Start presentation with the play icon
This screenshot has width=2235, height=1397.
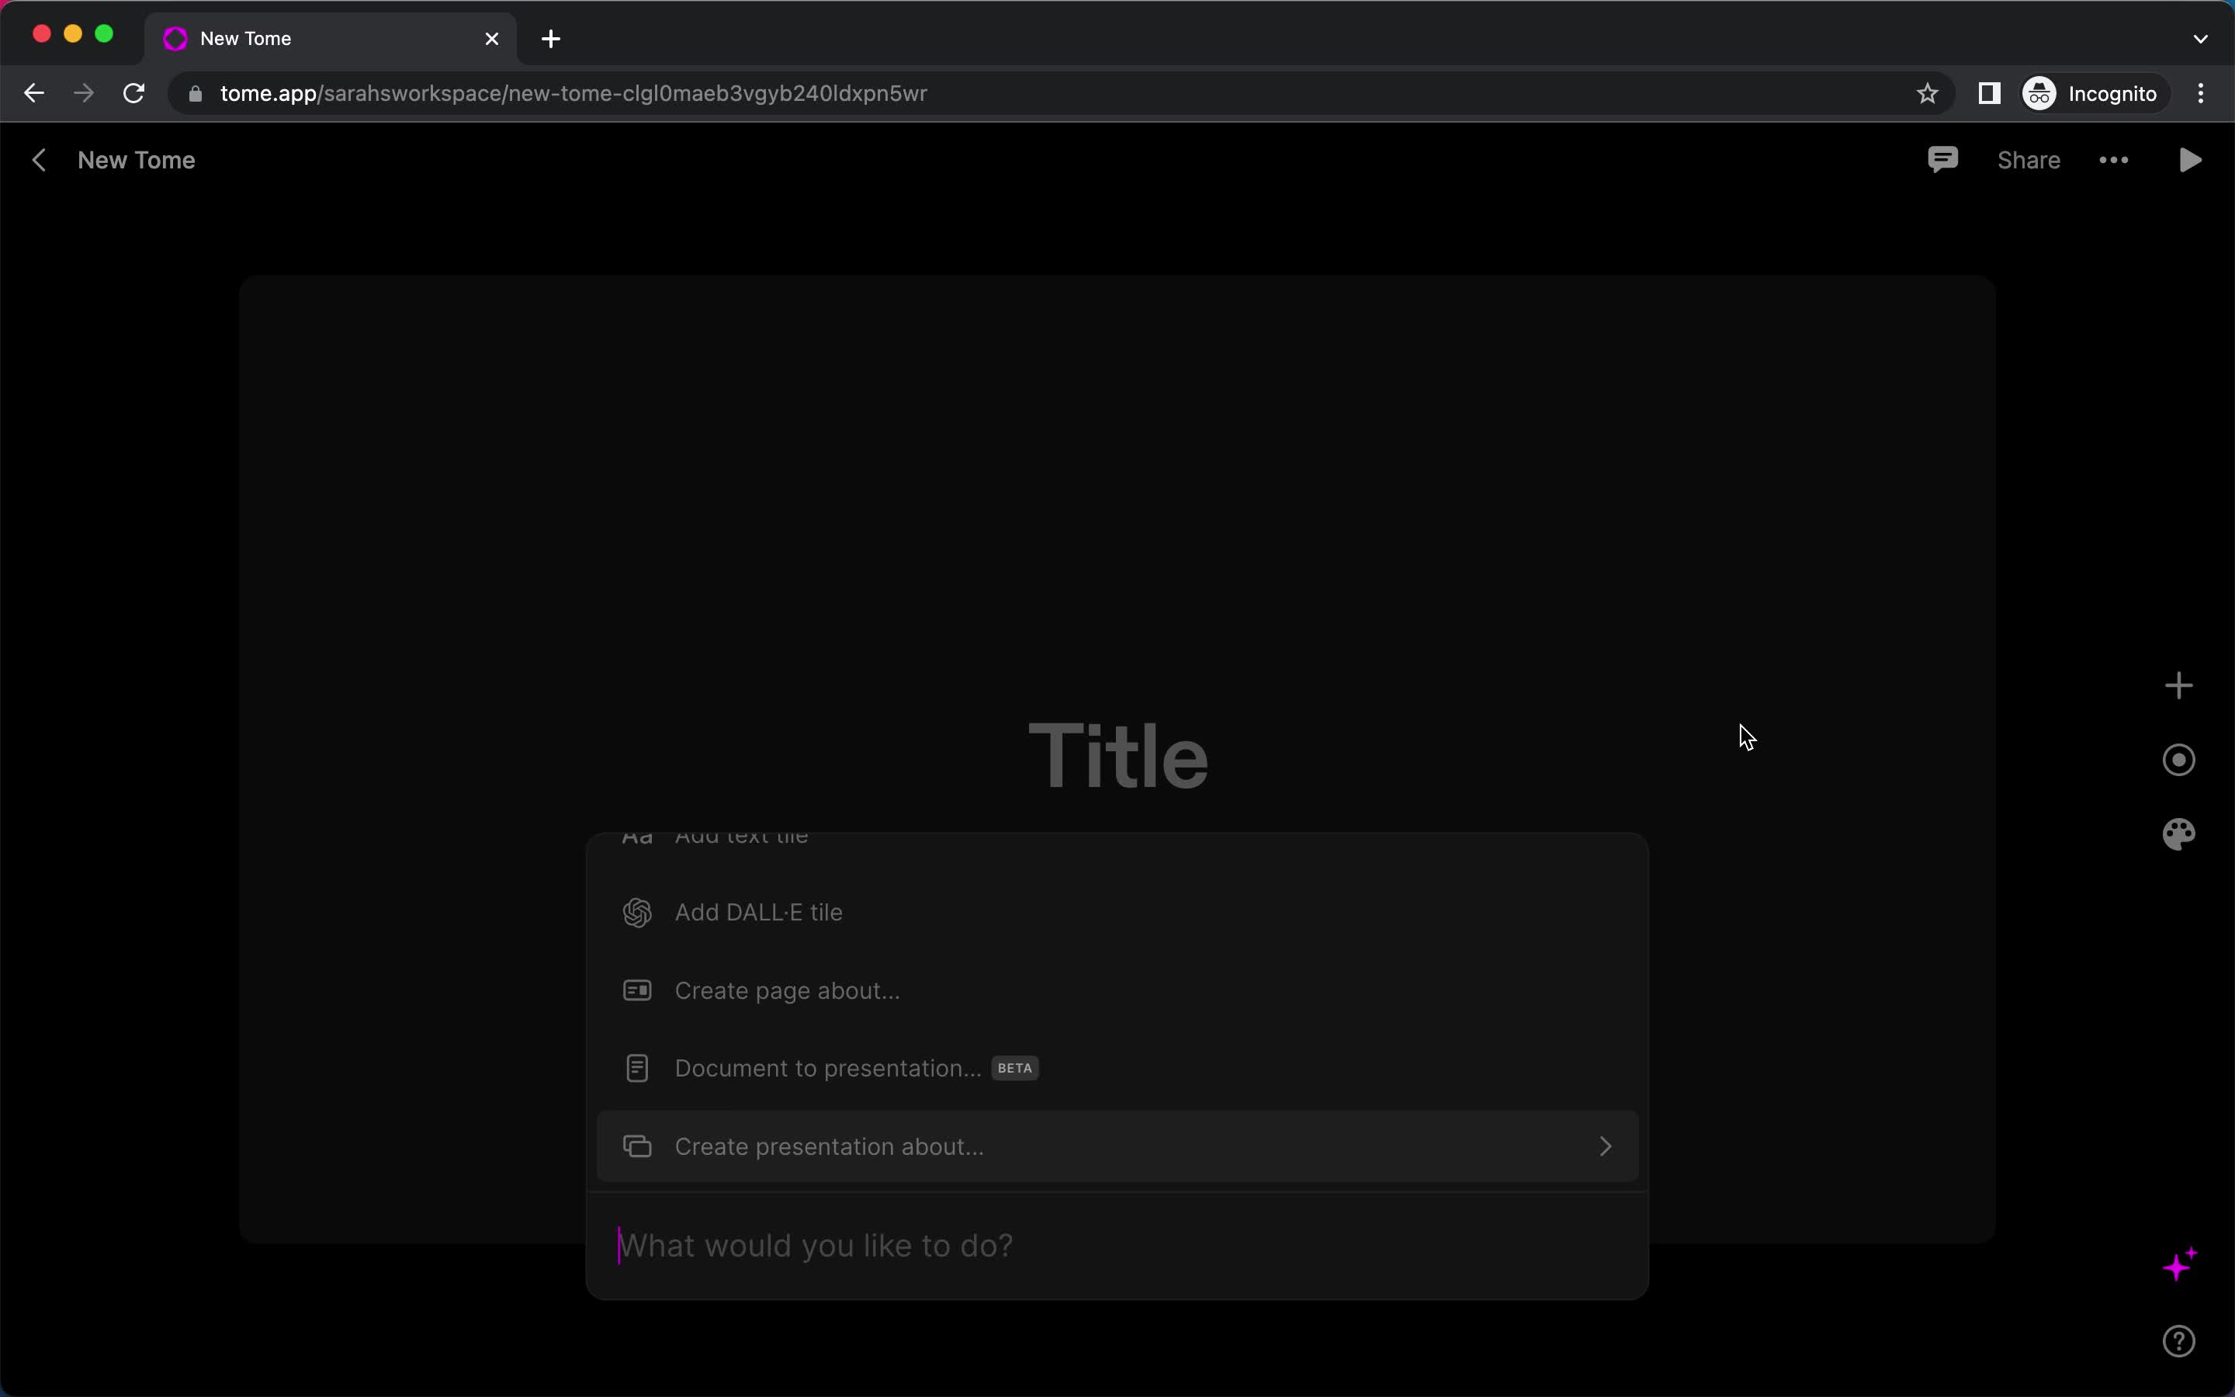click(2190, 160)
